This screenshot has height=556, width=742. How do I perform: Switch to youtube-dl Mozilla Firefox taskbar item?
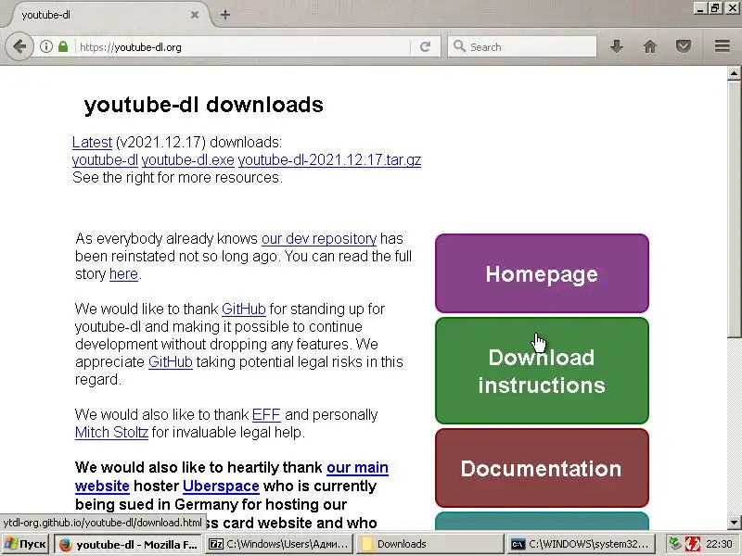click(x=128, y=544)
